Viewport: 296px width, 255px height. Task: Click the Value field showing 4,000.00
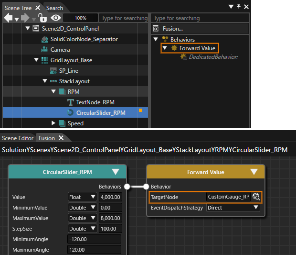click(x=110, y=197)
